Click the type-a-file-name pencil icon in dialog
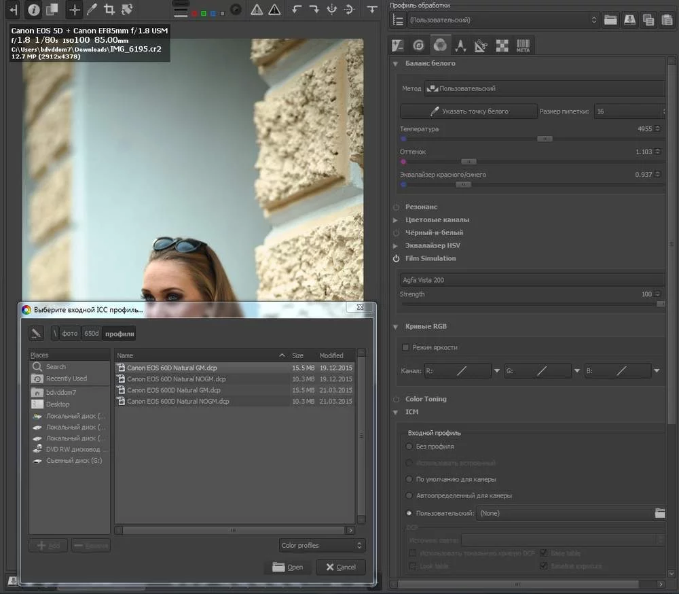This screenshot has height=594, width=679. click(x=37, y=333)
